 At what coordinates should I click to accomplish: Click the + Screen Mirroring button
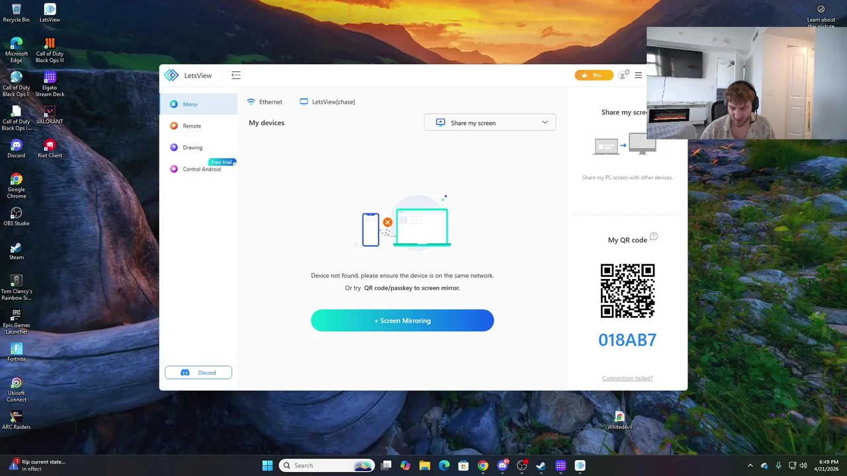click(x=402, y=321)
